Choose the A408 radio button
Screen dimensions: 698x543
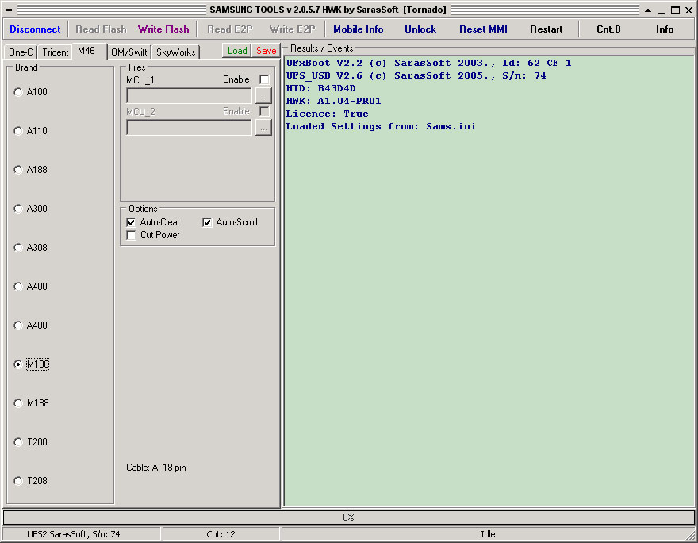pyautogui.click(x=31, y=325)
